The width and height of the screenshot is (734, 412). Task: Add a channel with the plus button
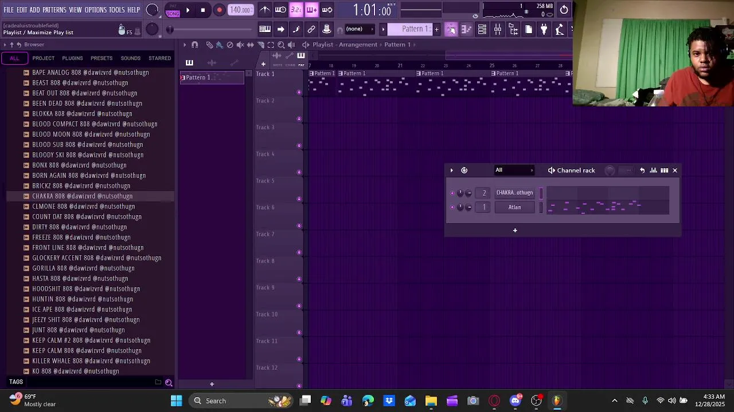point(515,230)
